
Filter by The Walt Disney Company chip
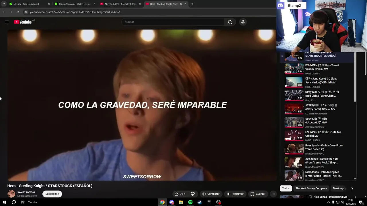(311, 188)
